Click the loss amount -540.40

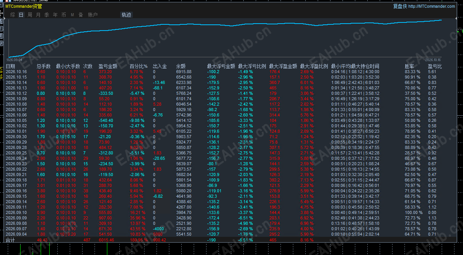coord(106,121)
